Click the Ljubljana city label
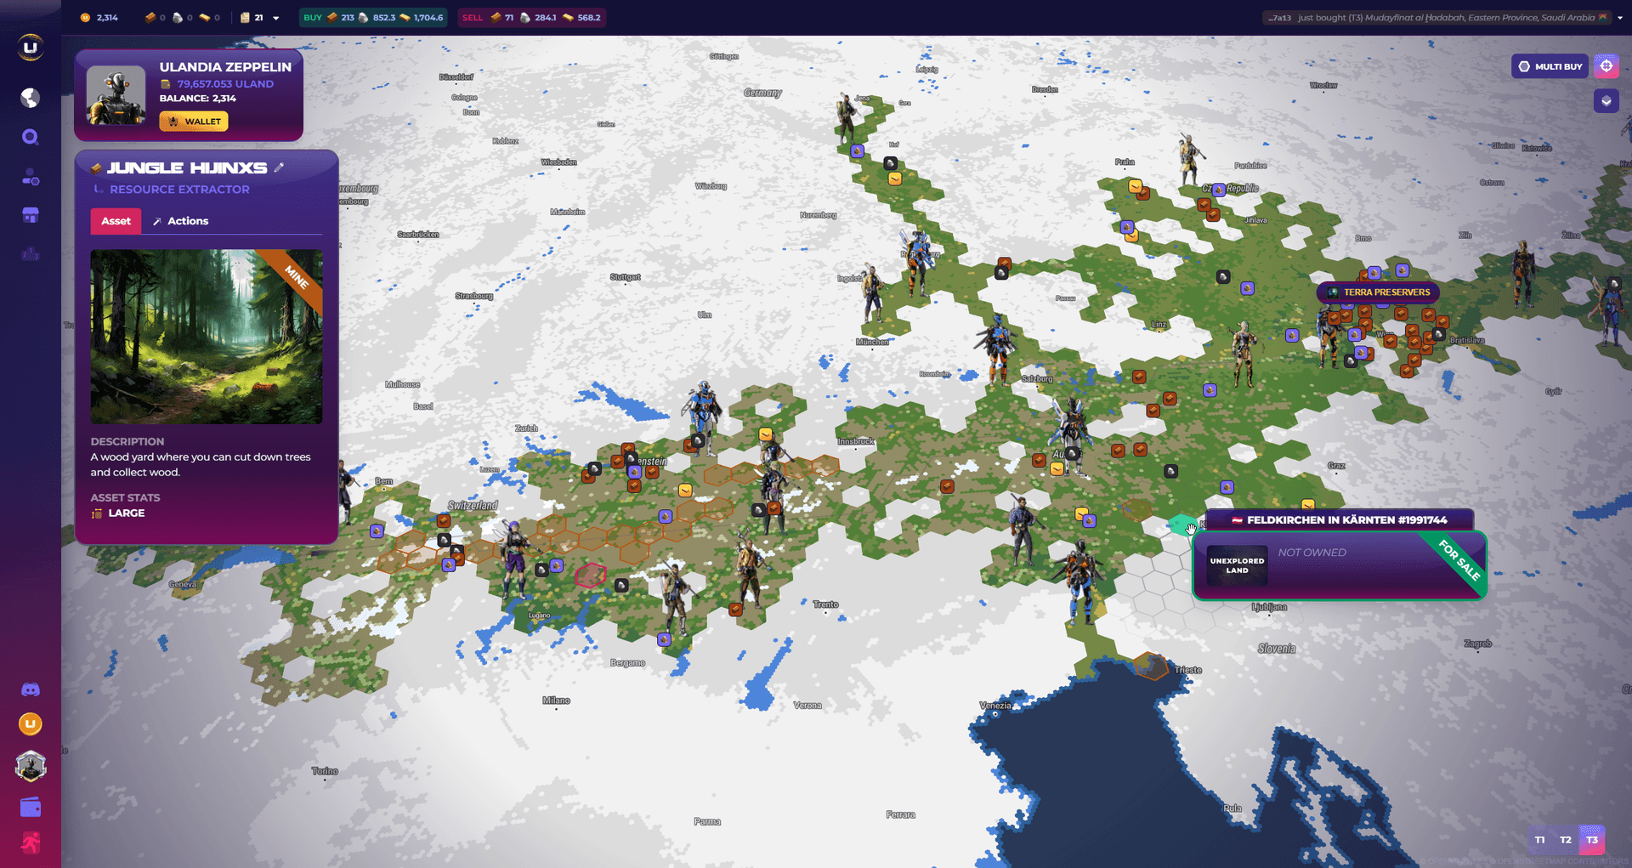1632x868 pixels. pyautogui.click(x=1269, y=607)
